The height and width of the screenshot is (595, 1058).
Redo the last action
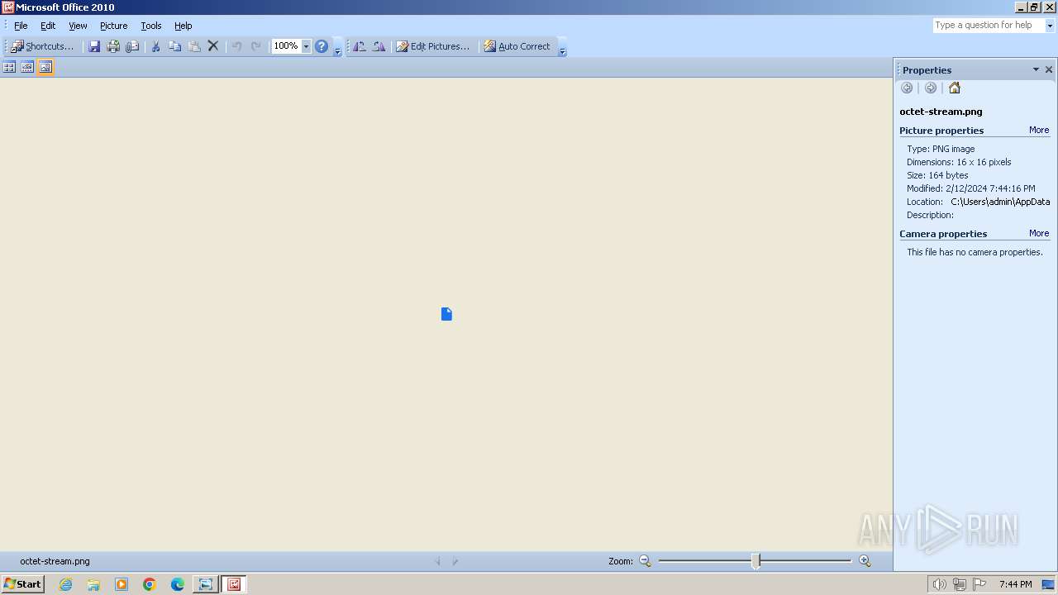click(x=256, y=46)
